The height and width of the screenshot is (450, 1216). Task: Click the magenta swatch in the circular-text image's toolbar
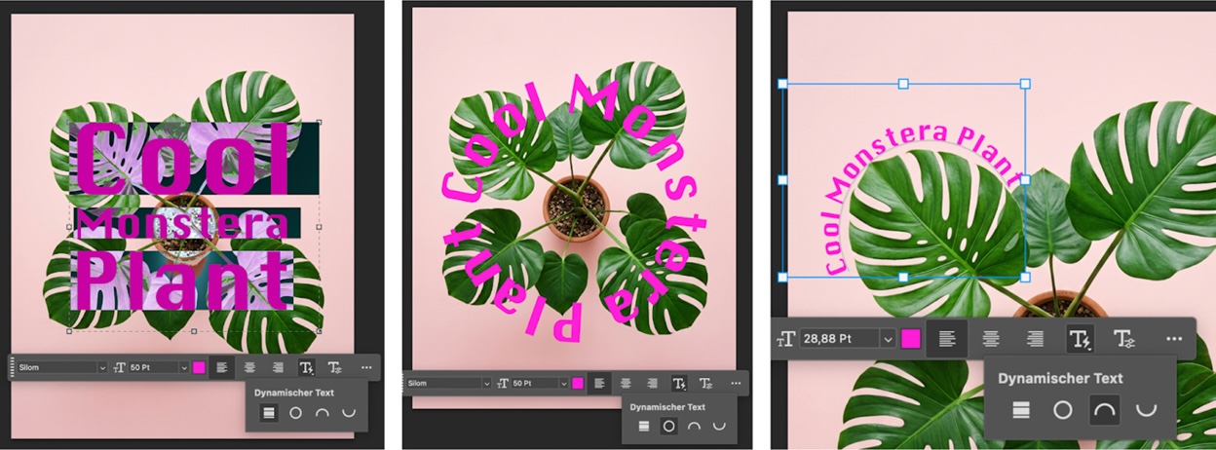tap(578, 383)
